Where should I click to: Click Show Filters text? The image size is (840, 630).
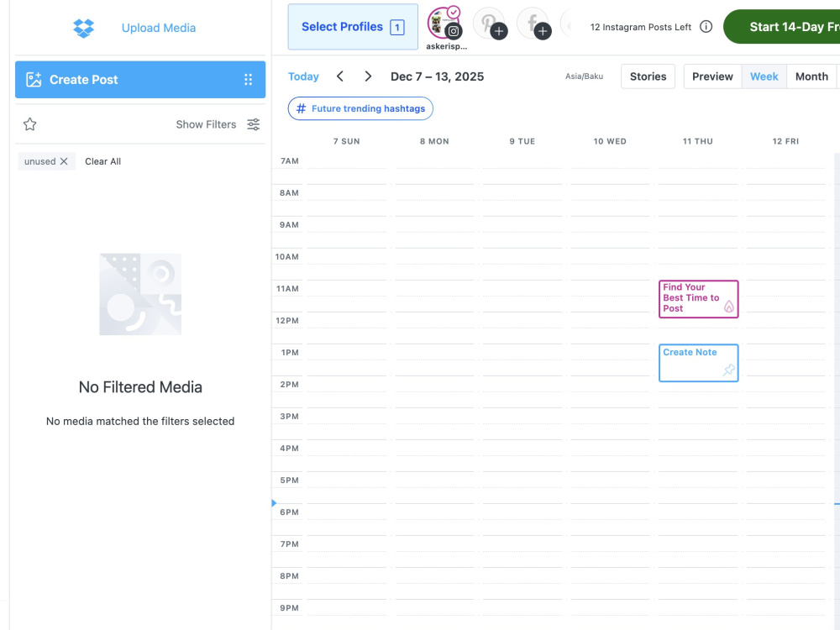tap(207, 124)
